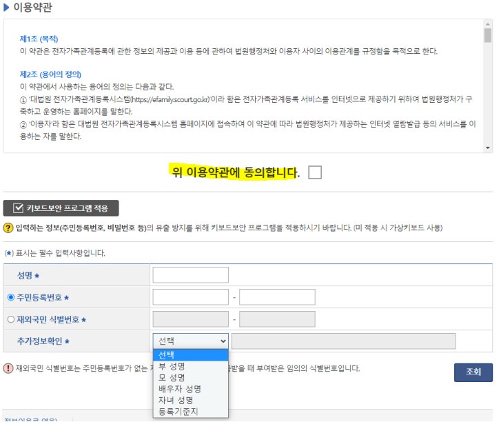Choose 배우자 성명 in dropdown list
The width and height of the screenshot is (499, 422).
click(191, 389)
